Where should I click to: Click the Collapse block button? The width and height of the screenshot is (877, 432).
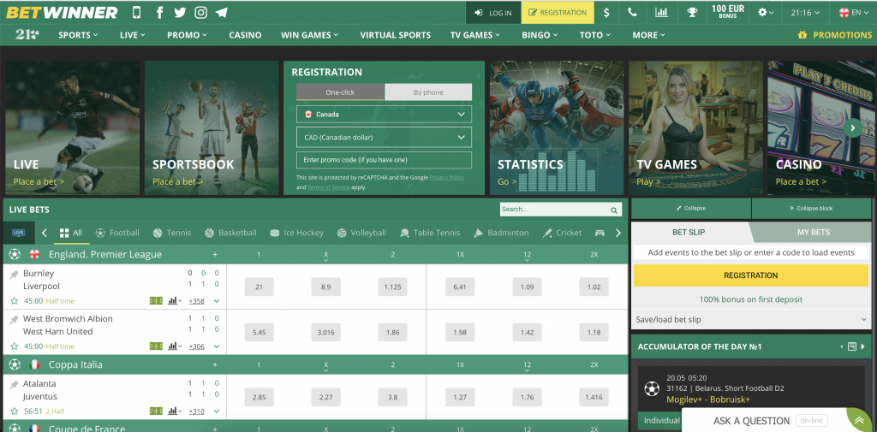tap(811, 208)
